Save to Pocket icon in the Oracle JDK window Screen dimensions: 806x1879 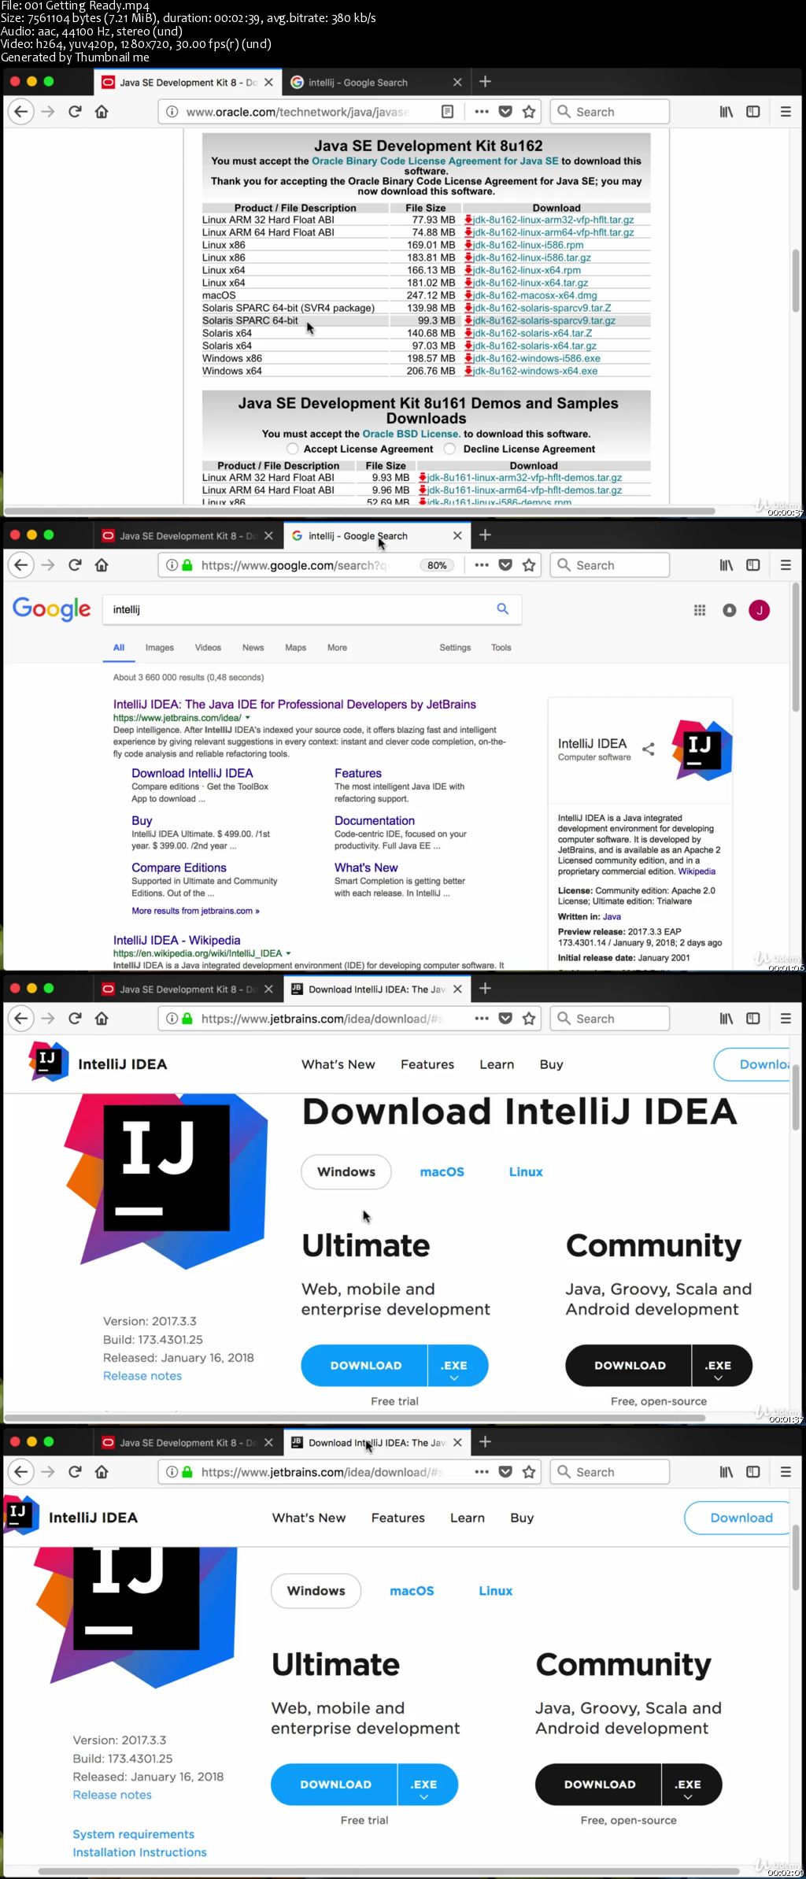click(x=506, y=112)
